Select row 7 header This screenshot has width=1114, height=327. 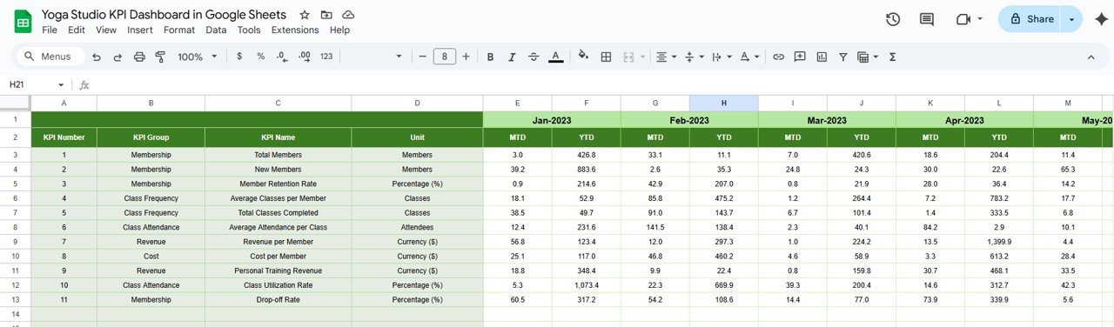pos(15,198)
